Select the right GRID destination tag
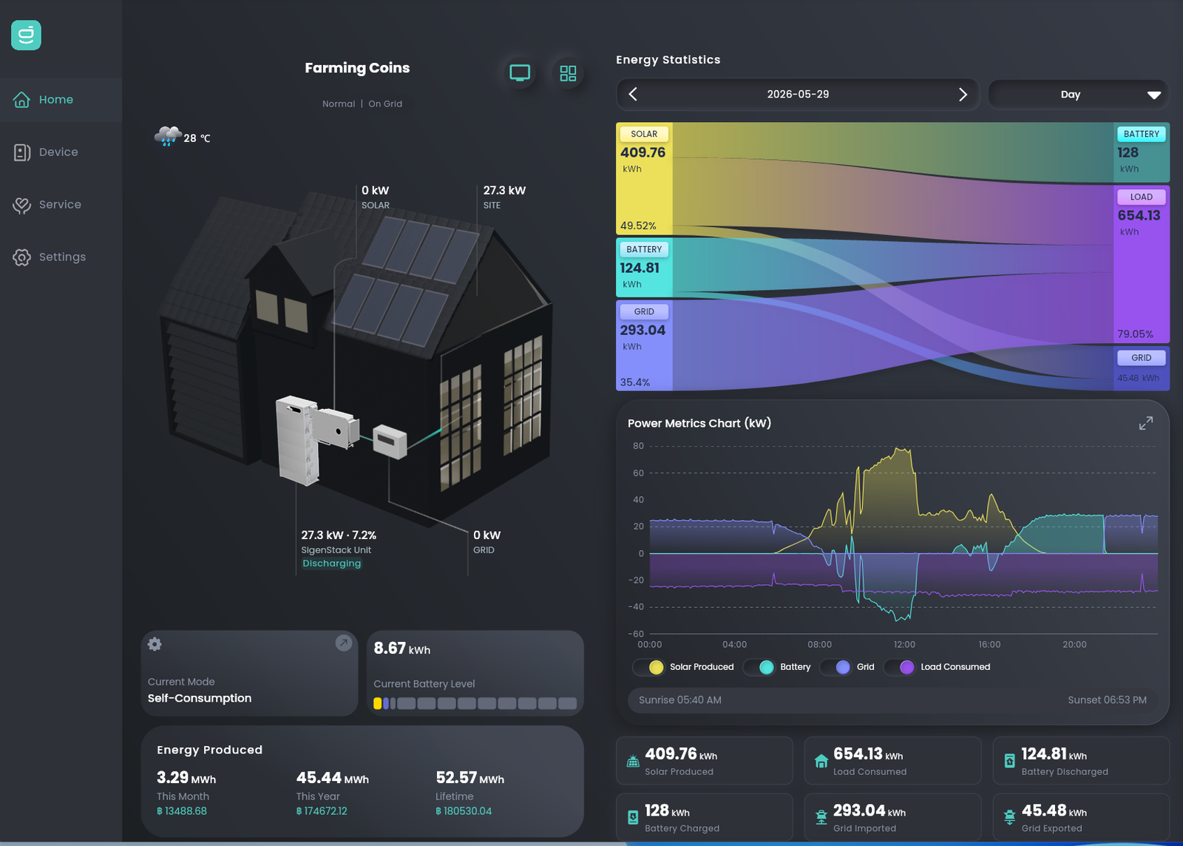Viewport: 1183px width, 846px height. pyautogui.click(x=1142, y=357)
